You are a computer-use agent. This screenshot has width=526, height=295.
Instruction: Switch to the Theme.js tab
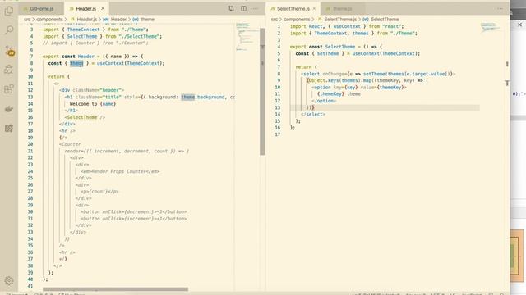[342, 8]
